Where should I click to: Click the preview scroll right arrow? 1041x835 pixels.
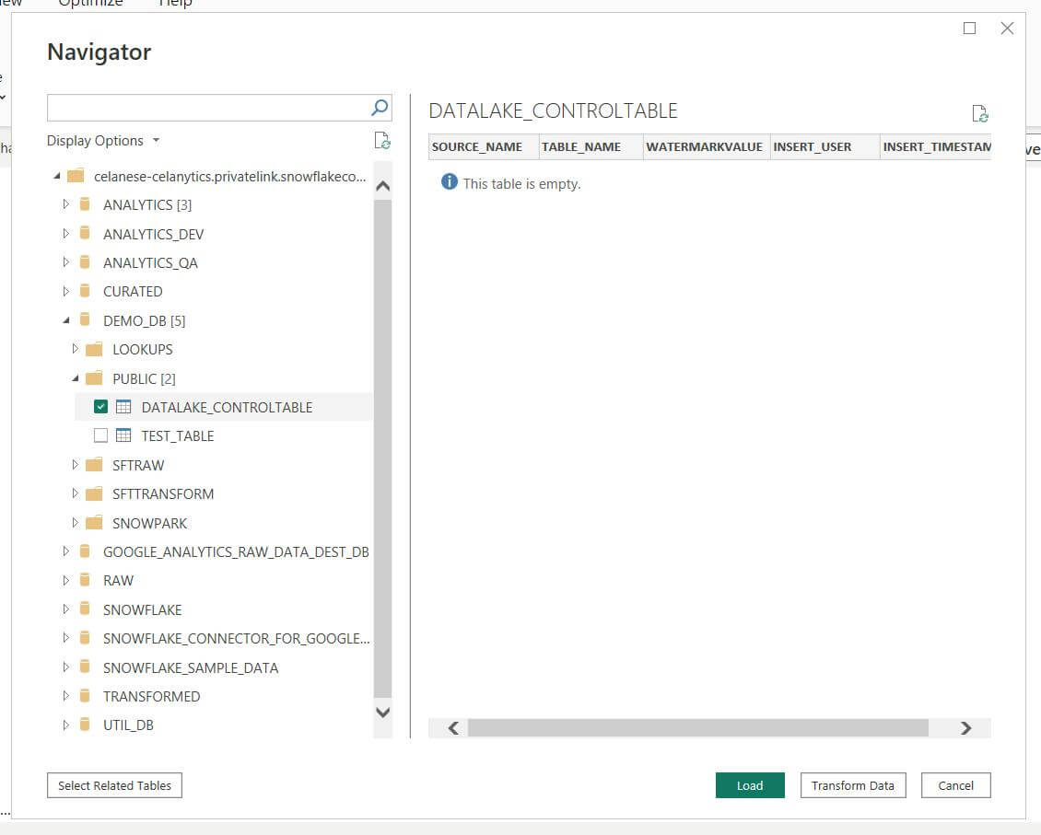click(966, 728)
